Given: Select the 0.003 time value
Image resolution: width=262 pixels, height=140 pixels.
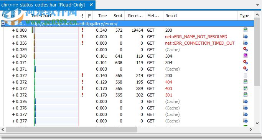Looking at the screenshot, I should [x=101, y=69].
